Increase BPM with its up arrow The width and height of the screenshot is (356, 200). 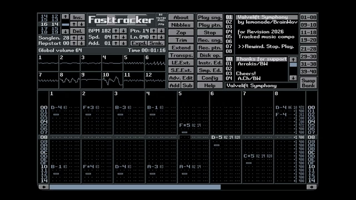tap(116, 31)
